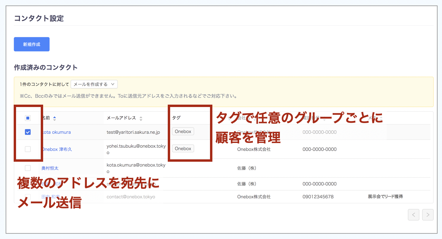Screen dimensions: 442x239
Task: Open the メールを作成する dropdown
Action: [x=94, y=84]
